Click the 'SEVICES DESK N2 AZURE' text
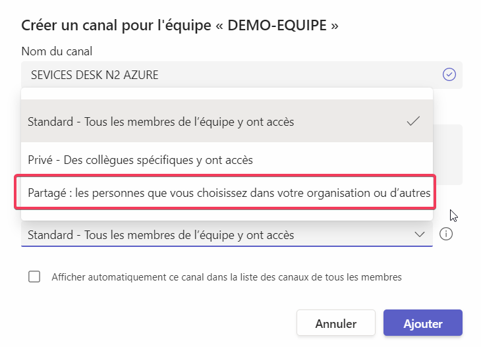Screen dimensions: 481x347 point(95,75)
